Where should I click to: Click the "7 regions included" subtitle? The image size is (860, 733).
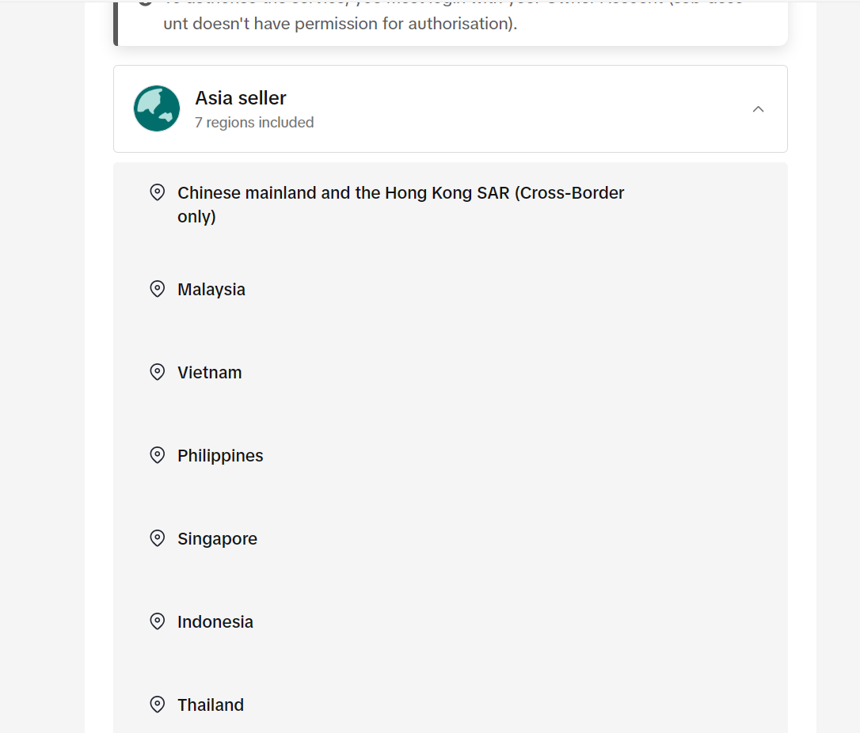254,123
